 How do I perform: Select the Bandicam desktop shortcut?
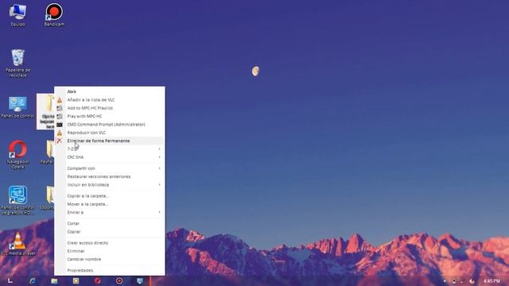tap(54, 15)
